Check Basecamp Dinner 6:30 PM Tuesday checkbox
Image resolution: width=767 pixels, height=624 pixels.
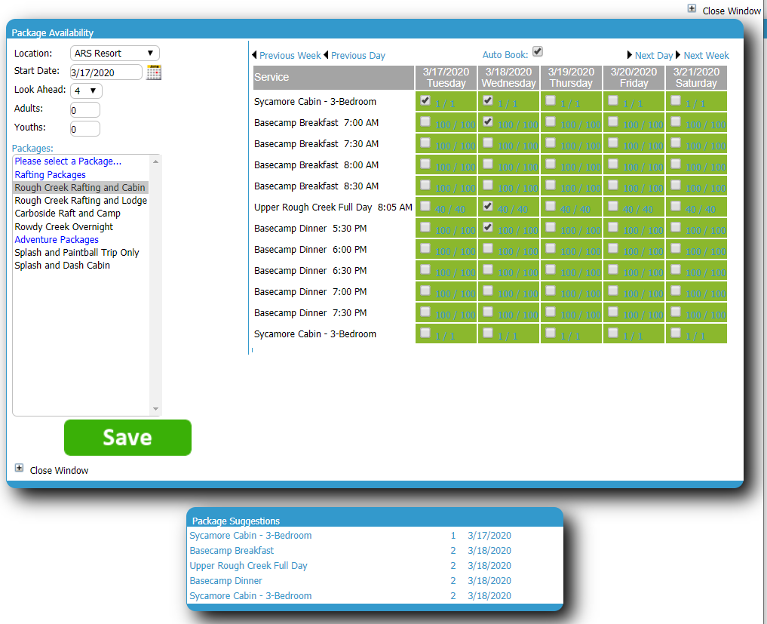point(425,269)
